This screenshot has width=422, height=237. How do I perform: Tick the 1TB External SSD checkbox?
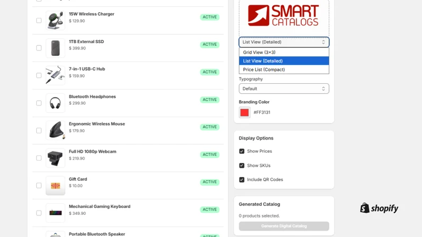click(x=39, y=48)
